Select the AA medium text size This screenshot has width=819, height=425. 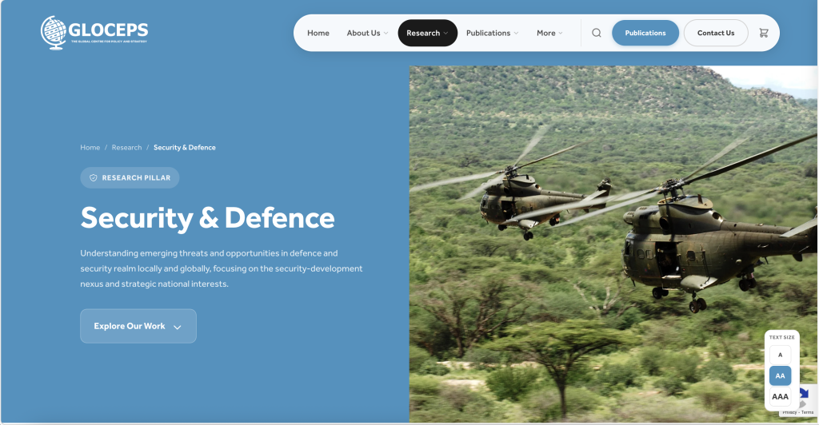coord(780,375)
